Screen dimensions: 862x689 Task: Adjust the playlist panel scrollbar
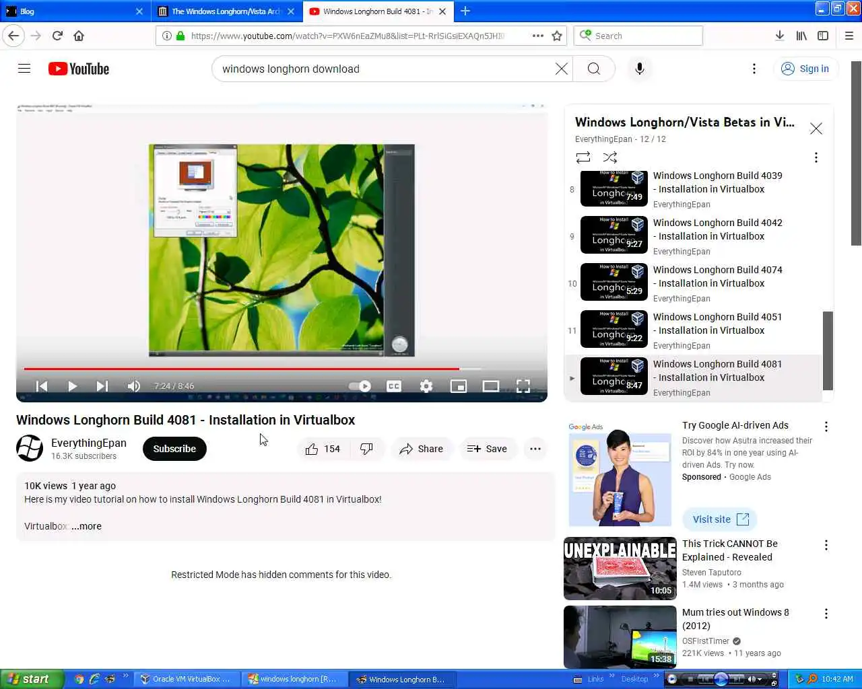(x=828, y=351)
